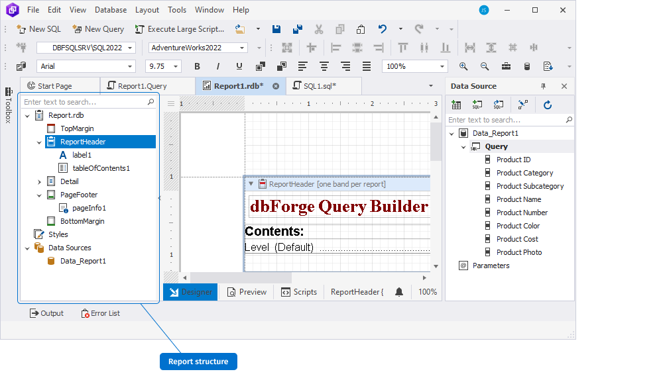Open the Layout menu
Image resolution: width=663 pixels, height=388 pixels.
pyautogui.click(x=147, y=10)
